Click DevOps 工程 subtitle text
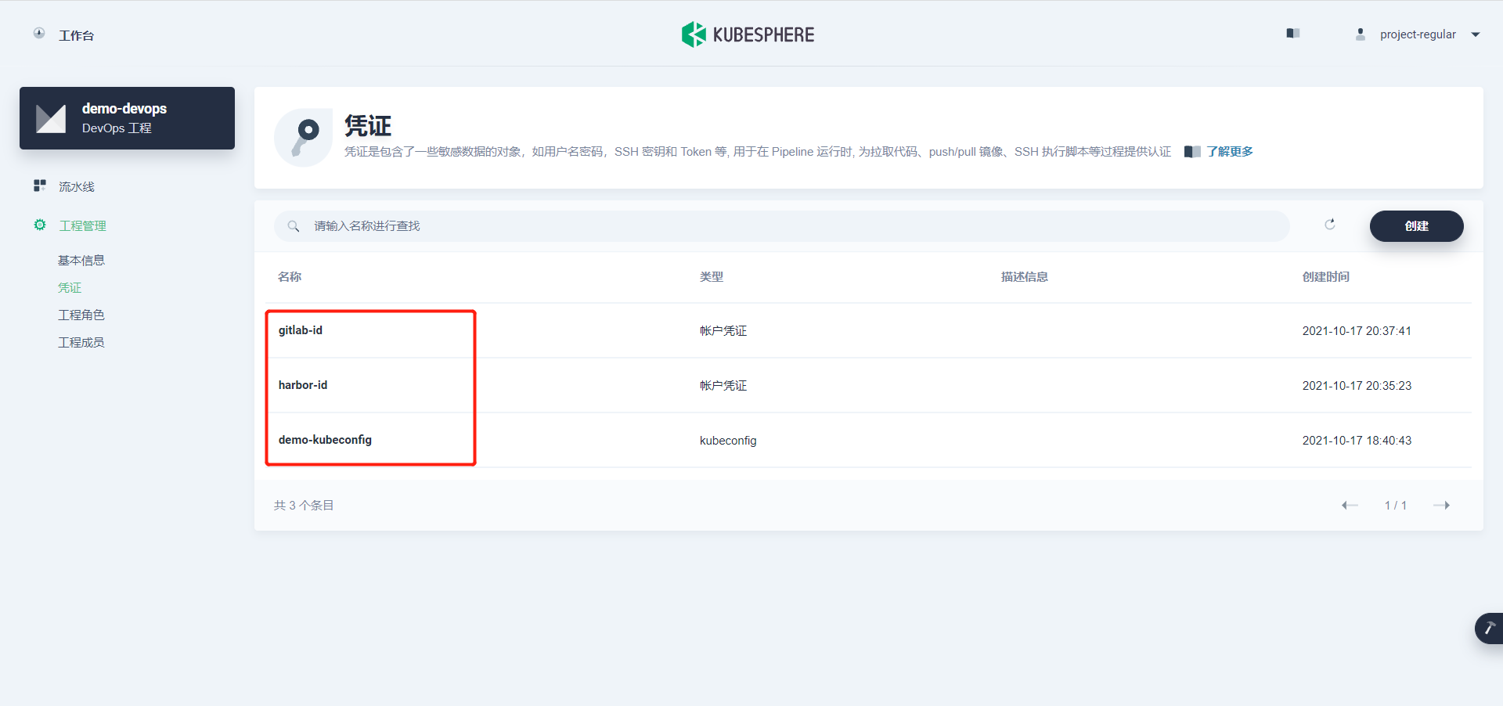The width and height of the screenshot is (1503, 706). (x=117, y=128)
